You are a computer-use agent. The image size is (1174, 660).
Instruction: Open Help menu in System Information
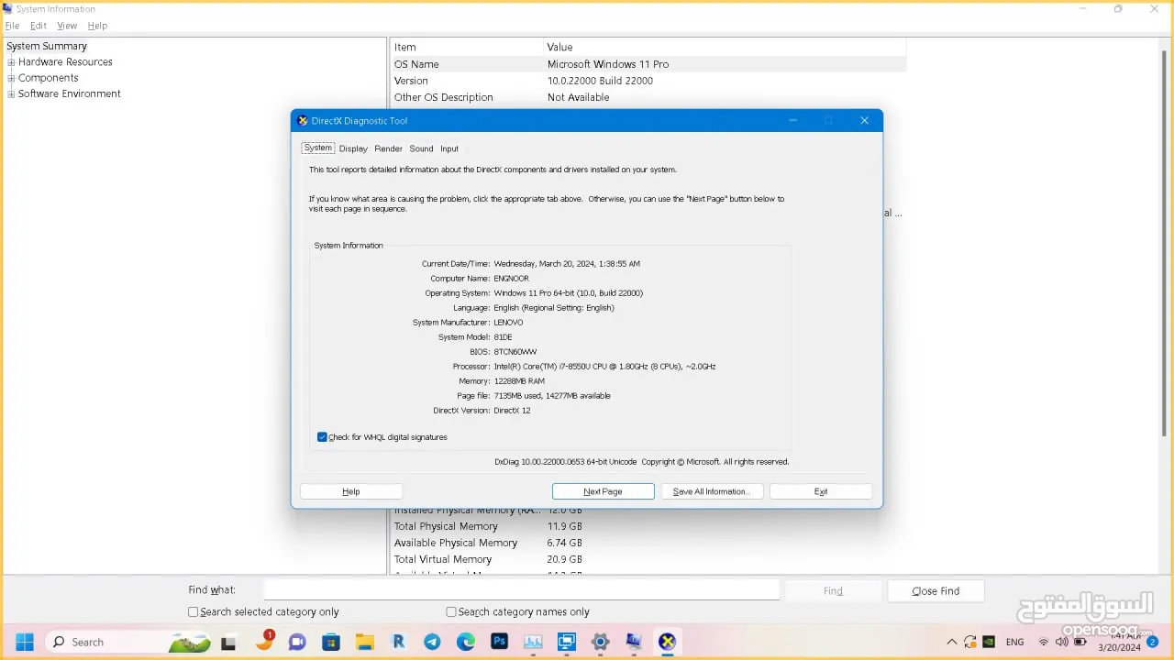tap(97, 26)
